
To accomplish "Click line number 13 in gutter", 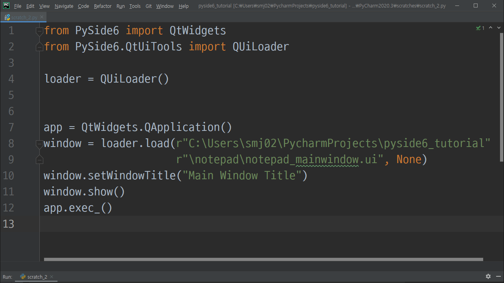I will pyautogui.click(x=8, y=224).
